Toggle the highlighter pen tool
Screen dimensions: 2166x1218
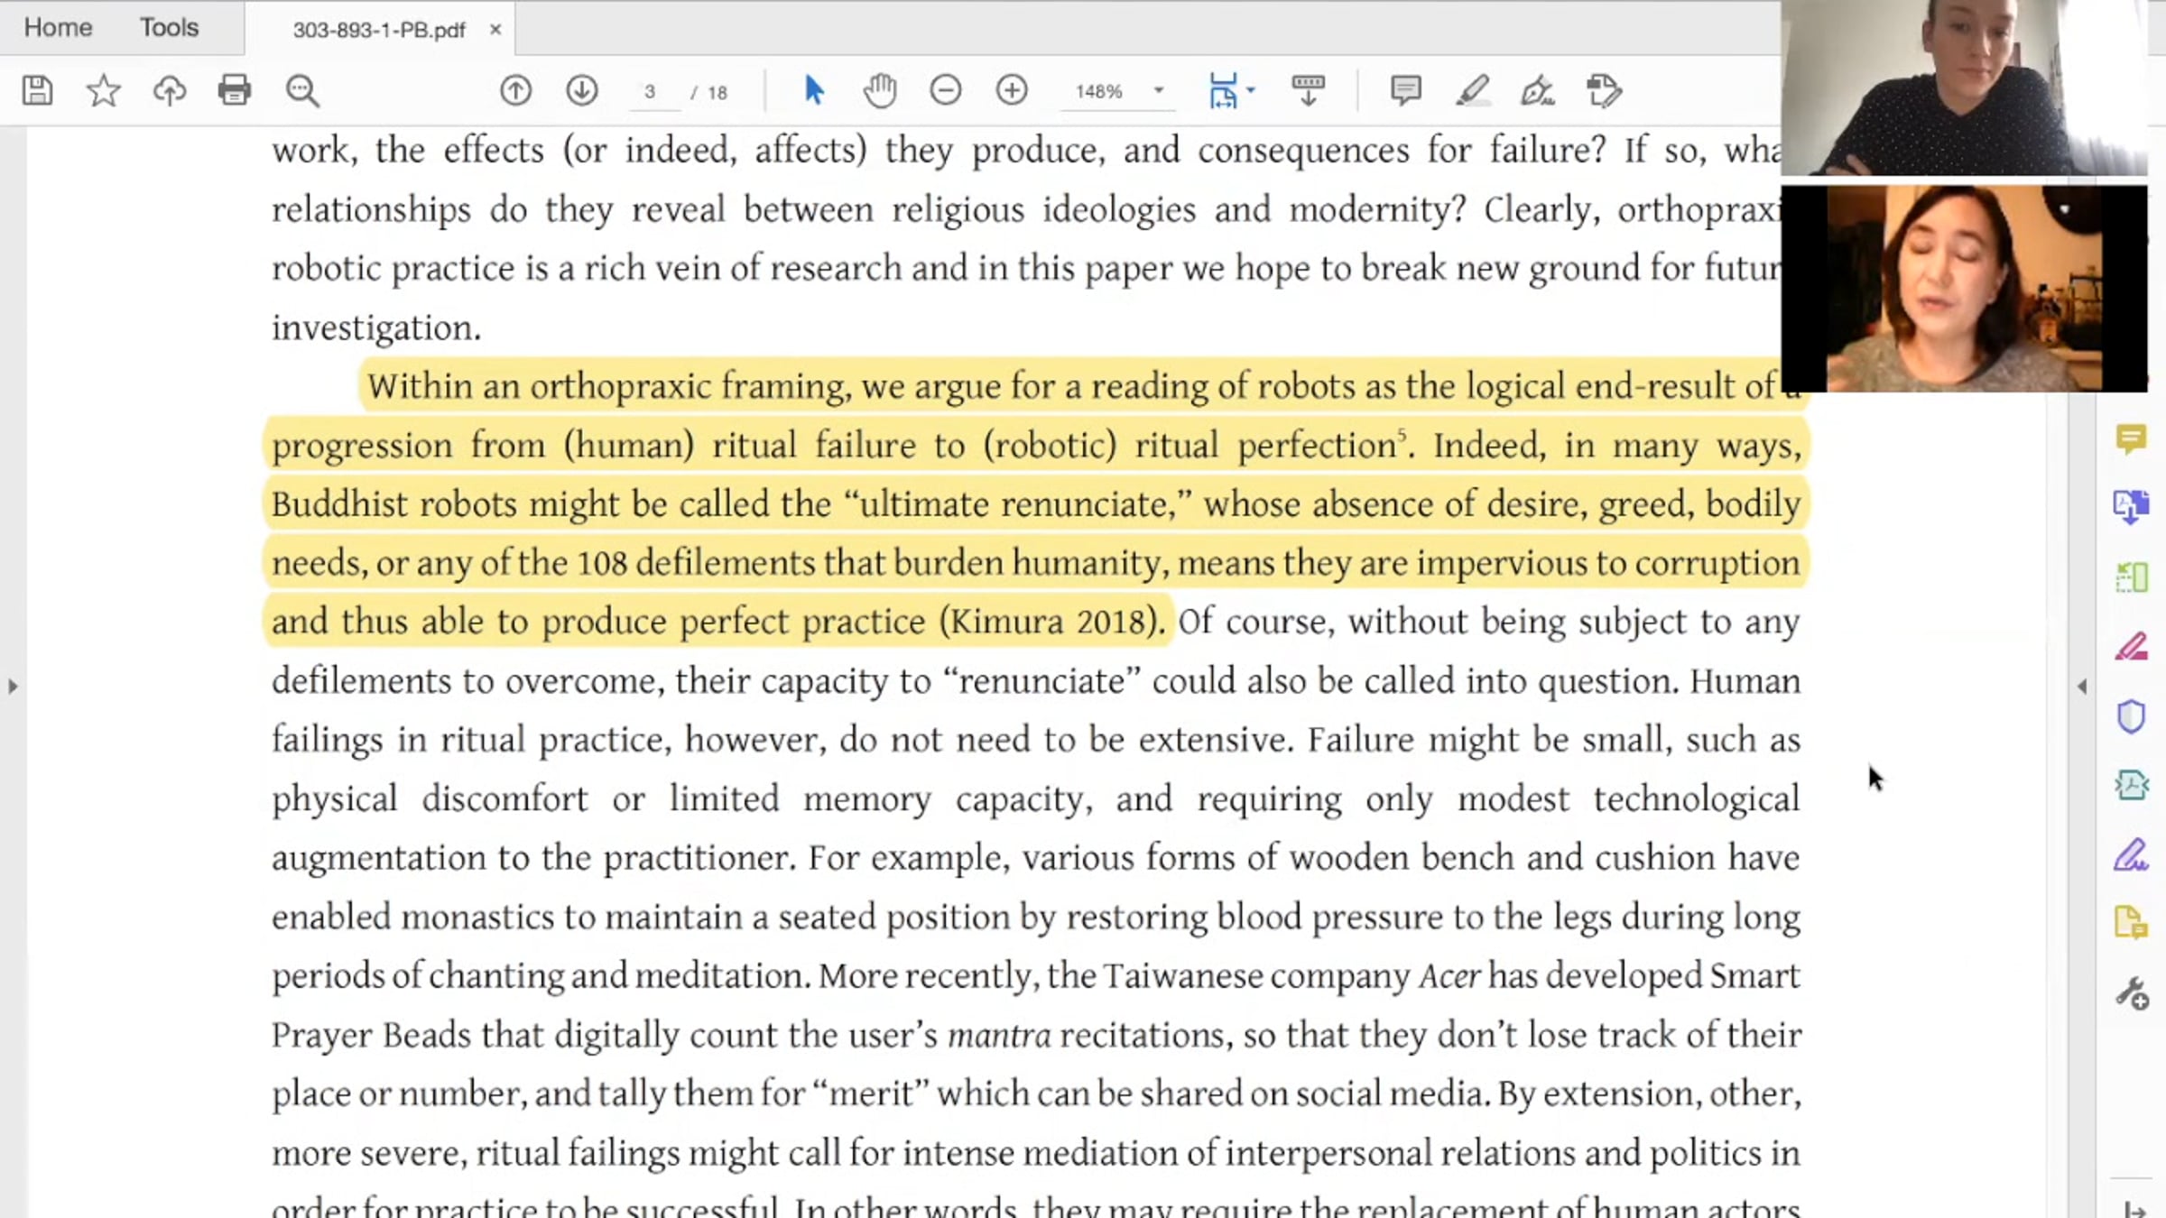1472,90
